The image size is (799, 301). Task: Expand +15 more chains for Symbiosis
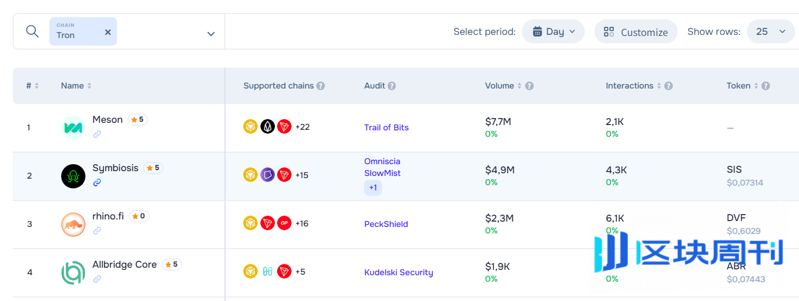click(x=302, y=175)
